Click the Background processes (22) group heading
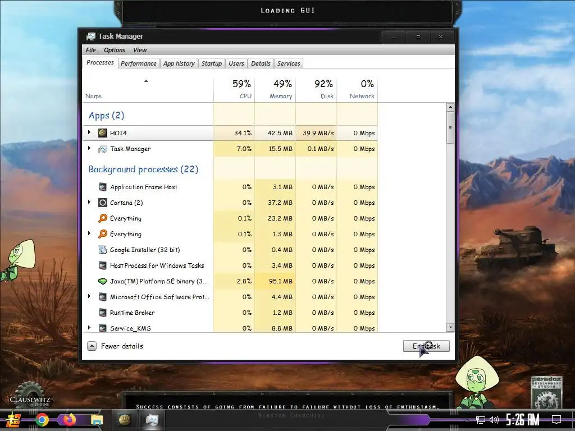This screenshot has width=575, height=431. (143, 169)
